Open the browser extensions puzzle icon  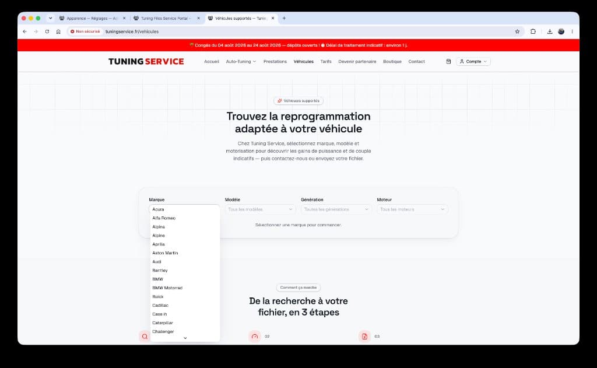pos(533,31)
